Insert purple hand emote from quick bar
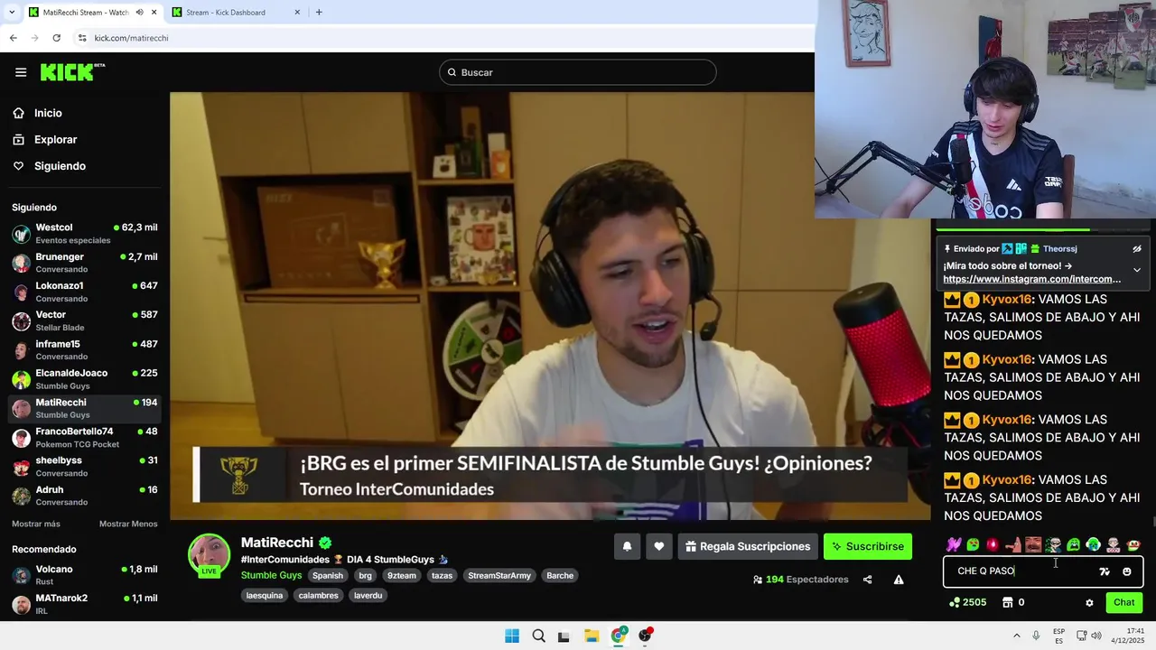Screen dimensions: 1156x650 click(953, 544)
